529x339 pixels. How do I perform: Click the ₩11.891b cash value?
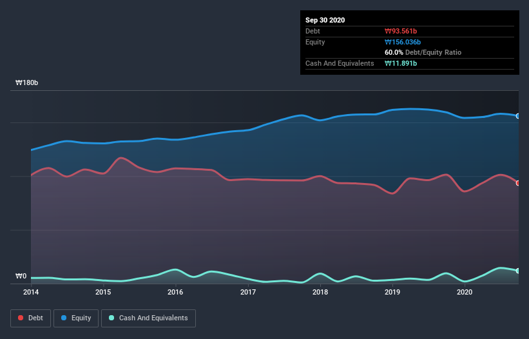pyautogui.click(x=401, y=63)
